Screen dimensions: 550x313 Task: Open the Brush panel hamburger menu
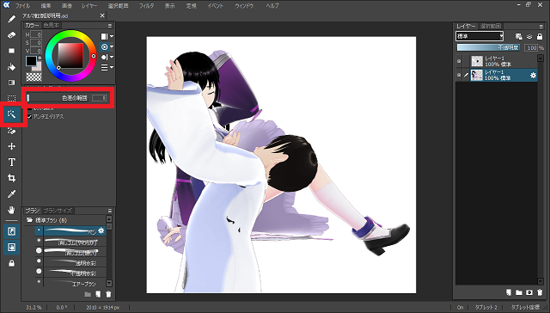tap(110, 211)
